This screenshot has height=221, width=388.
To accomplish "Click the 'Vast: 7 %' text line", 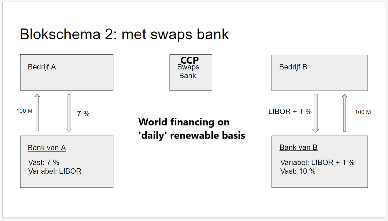I will click(x=44, y=163).
